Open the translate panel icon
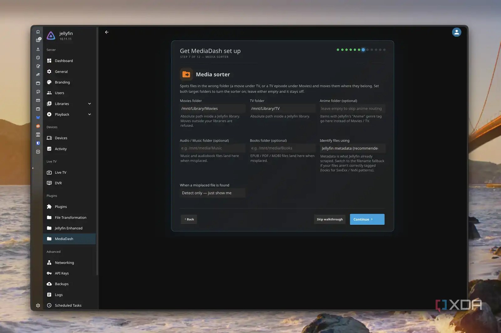Screen dimensions: 501x333 [x=38, y=75]
